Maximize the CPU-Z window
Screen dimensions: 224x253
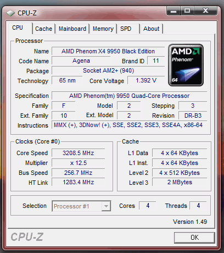(x=187, y=11)
